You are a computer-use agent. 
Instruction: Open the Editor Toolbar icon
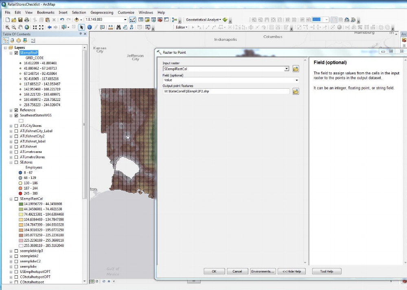tap(132, 20)
